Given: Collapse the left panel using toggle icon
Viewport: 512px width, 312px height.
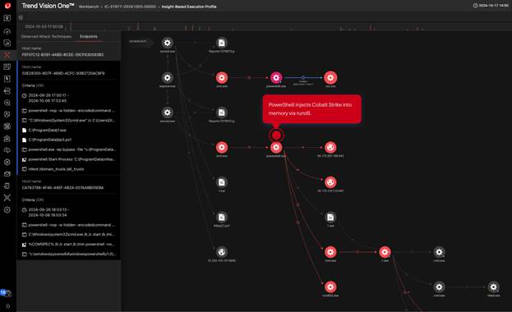Looking at the screenshot, I should click(21, 17).
